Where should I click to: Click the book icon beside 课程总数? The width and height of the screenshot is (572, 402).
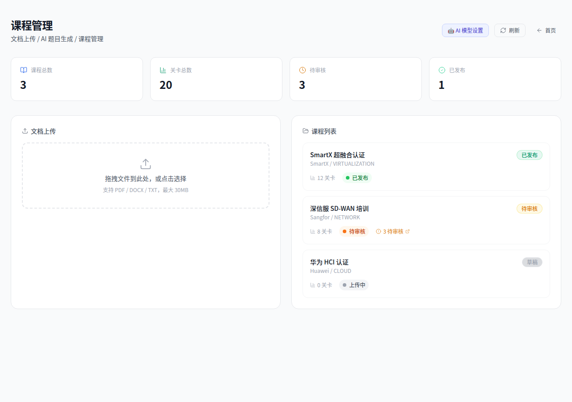[24, 70]
